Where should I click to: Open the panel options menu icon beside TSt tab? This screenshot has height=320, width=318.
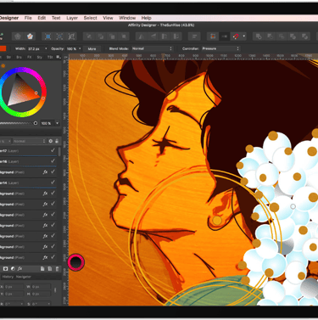coord(59,57)
